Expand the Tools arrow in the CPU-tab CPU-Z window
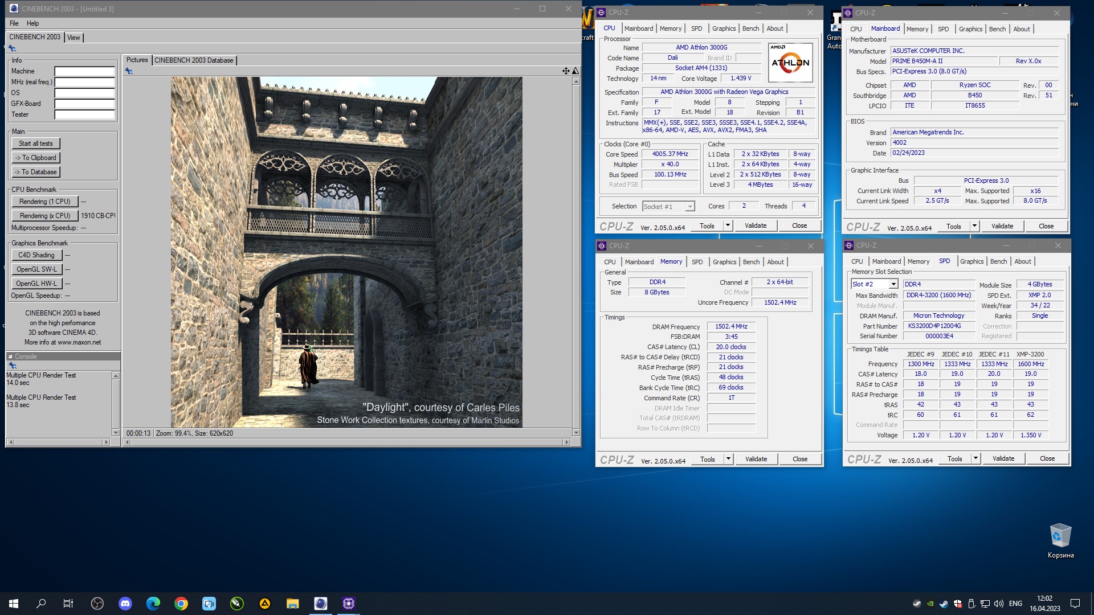The width and height of the screenshot is (1094, 615). tap(728, 225)
